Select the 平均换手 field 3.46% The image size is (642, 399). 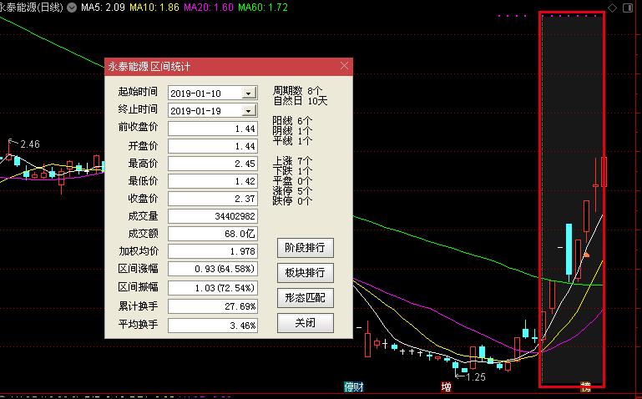(213, 326)
